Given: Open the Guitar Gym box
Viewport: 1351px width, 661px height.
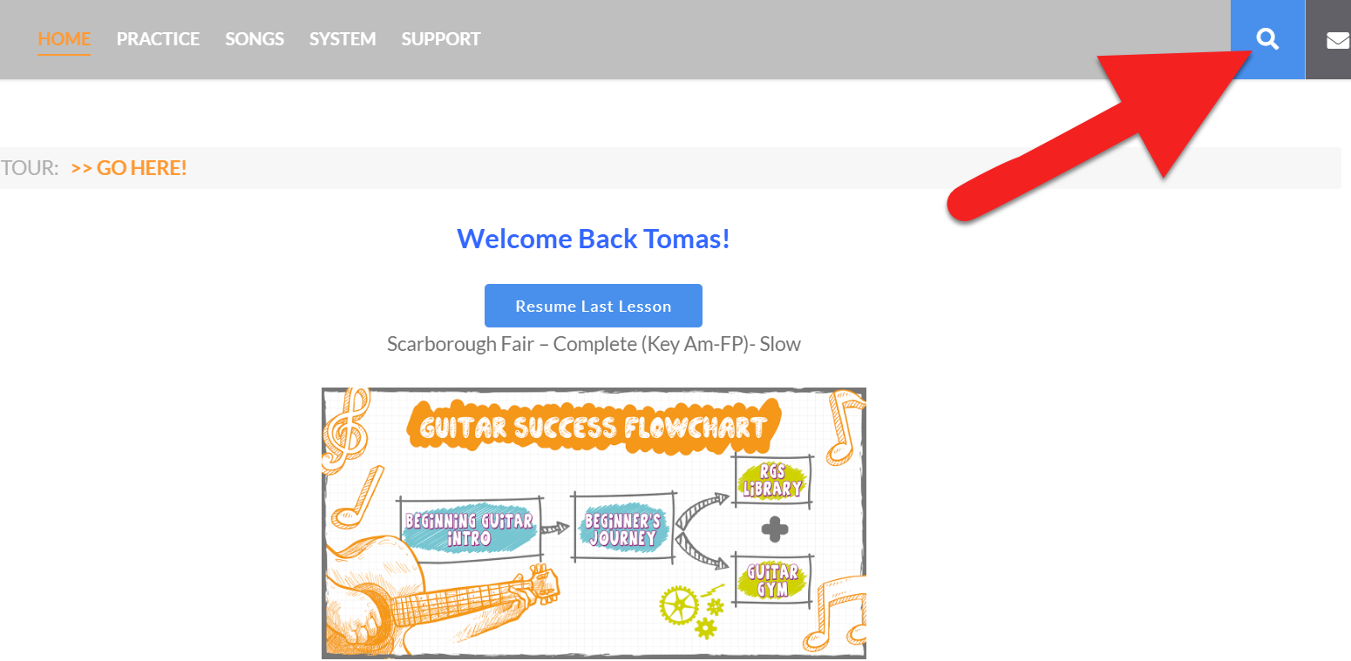Looking at the screenshot, I should tap(772, 579).
